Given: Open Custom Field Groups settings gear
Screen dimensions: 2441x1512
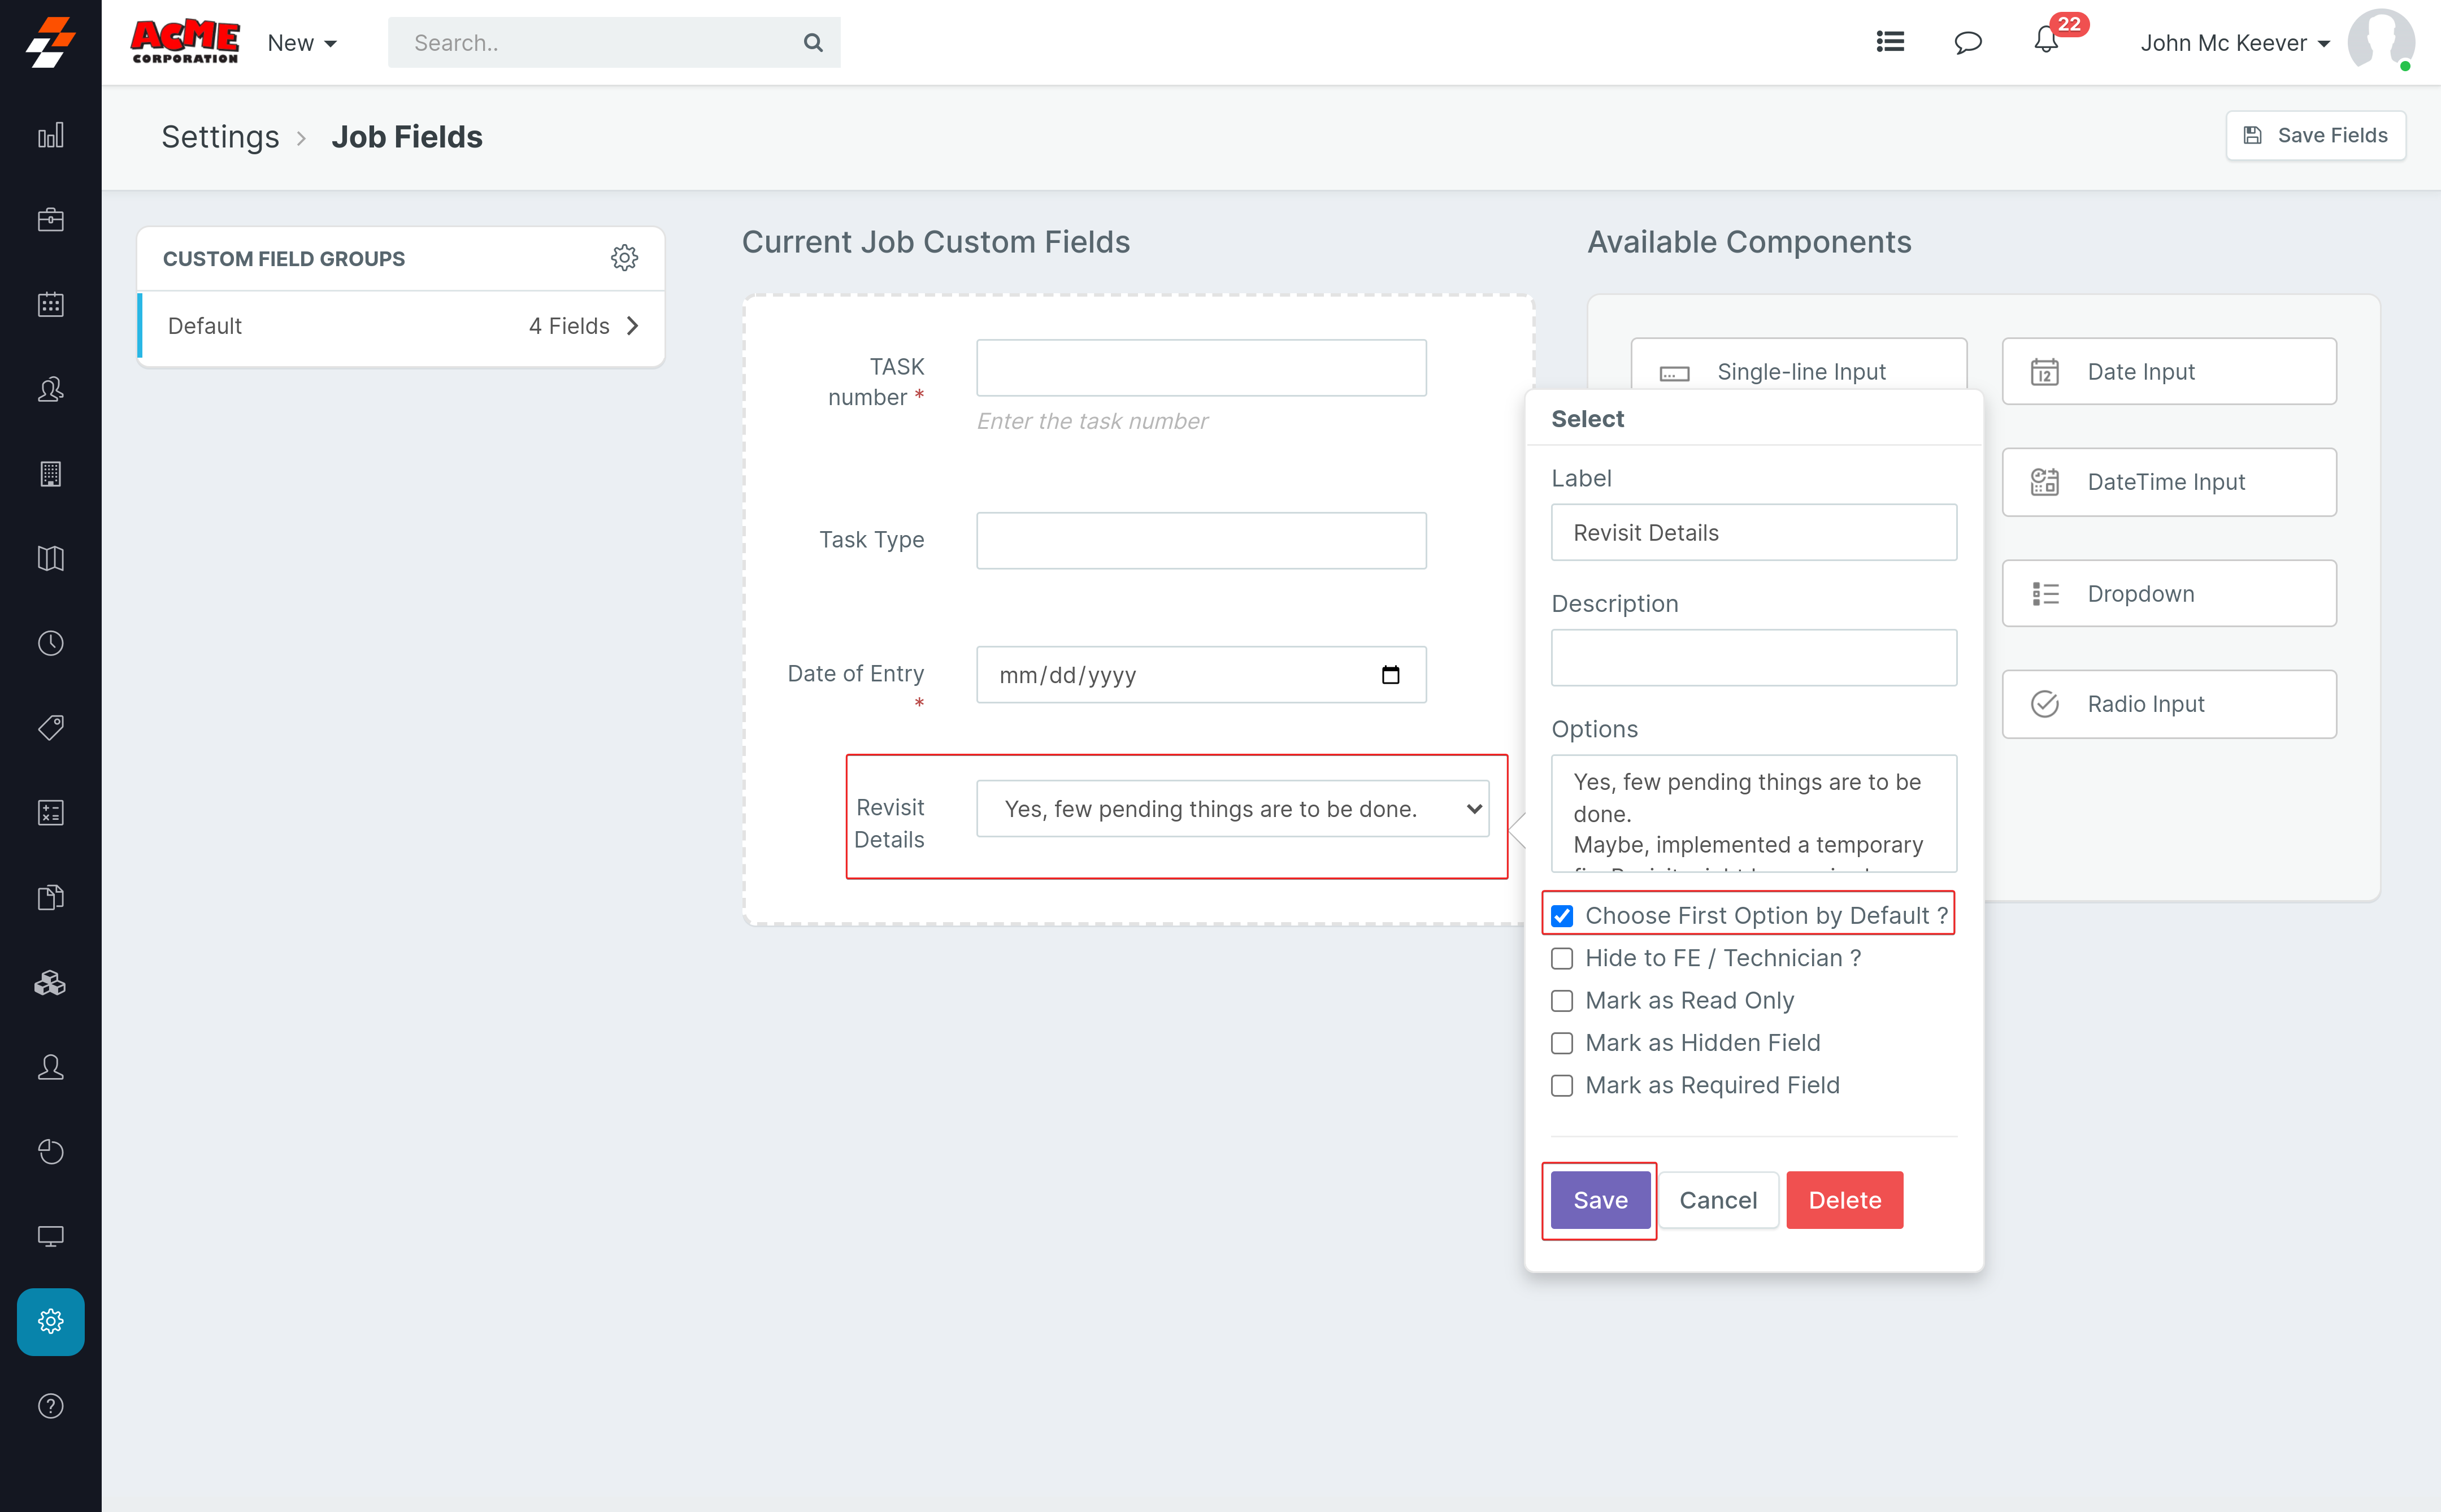Looking at the screenshot, I should coord(625,257).
